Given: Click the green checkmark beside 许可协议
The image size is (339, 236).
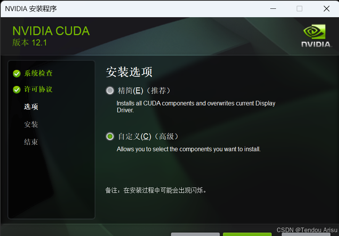Looking at the screenshot, I should point(17,90).
